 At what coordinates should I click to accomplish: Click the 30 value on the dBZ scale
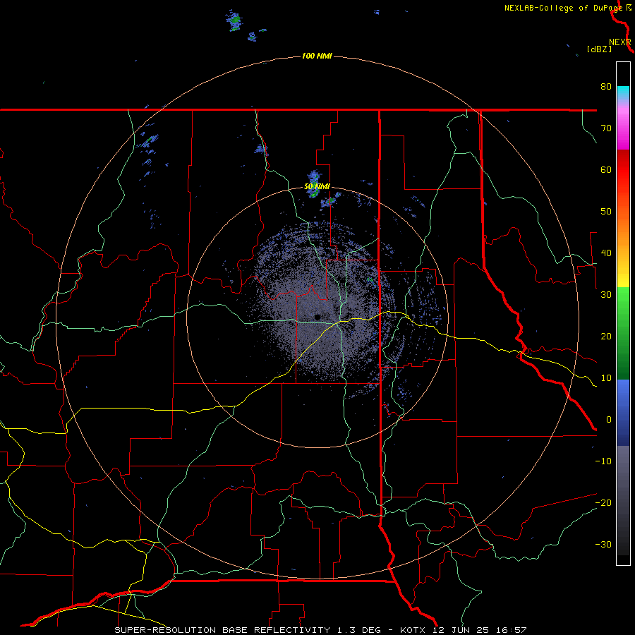(606, 295)
